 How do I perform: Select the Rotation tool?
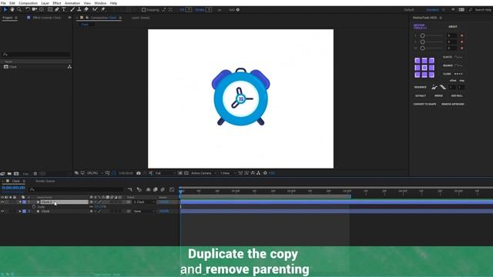(28, 10)
